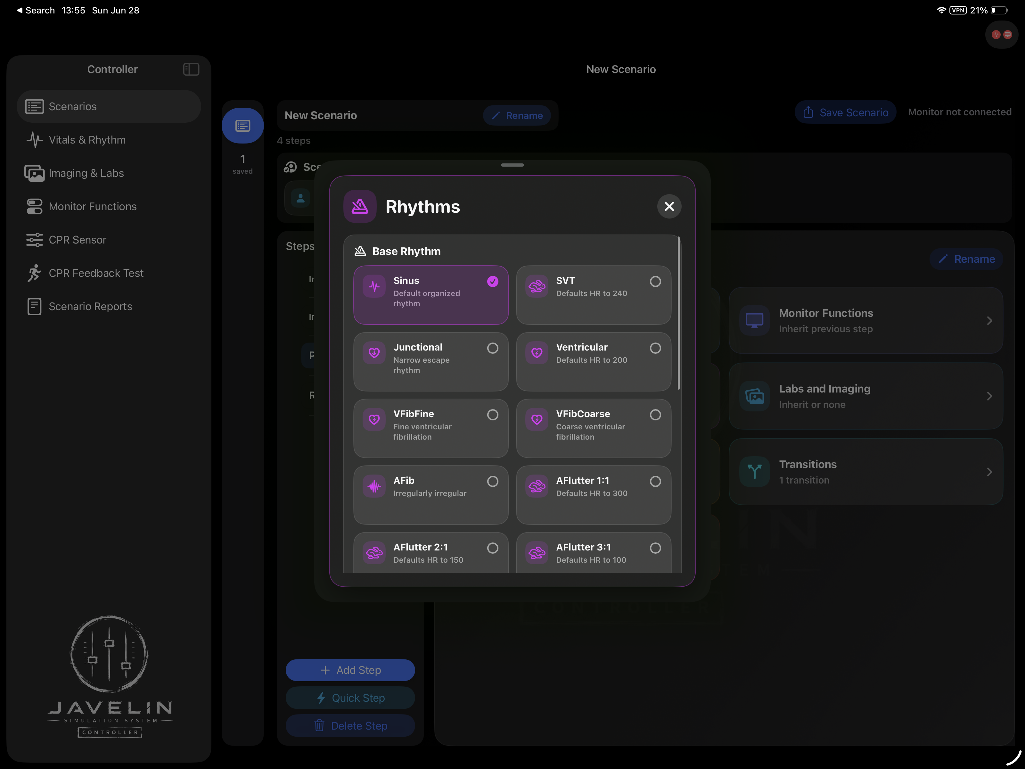Rename the New Scenario title
Viewport: 1025px width, 769px height.
(517, 115)
